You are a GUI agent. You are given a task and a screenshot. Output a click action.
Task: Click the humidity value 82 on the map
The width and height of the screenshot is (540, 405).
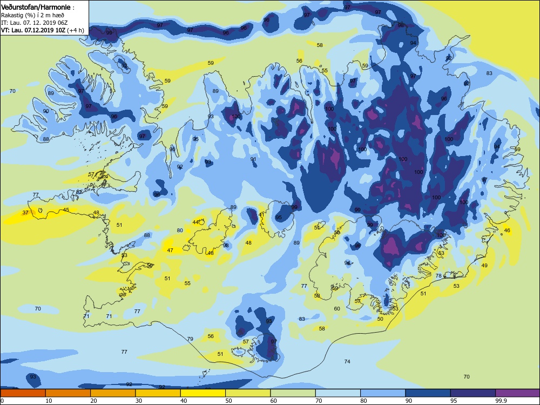(x=79, y=192)
